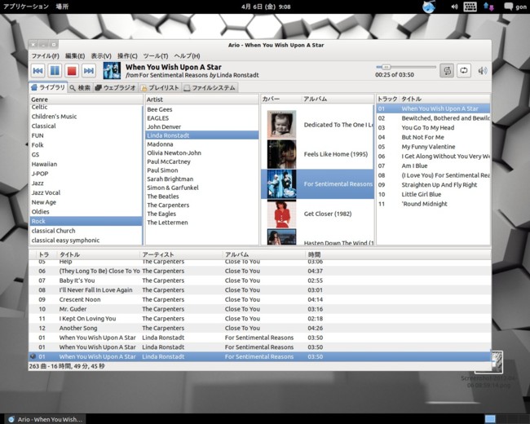Click the Feels Like Home album cover
This screenshot has height=424, width=530.
pyautogui.click(x=281, y=154)
